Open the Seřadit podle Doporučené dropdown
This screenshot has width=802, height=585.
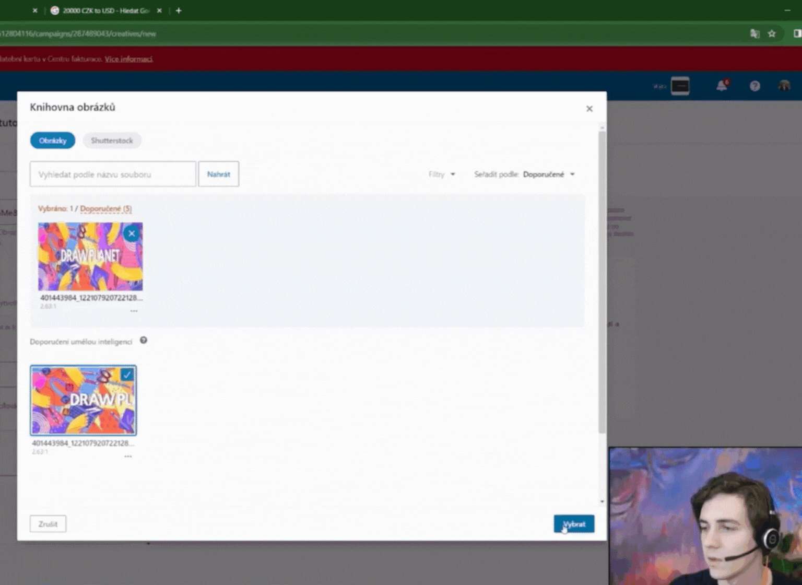pyautogui.click(x=549, y=174)
